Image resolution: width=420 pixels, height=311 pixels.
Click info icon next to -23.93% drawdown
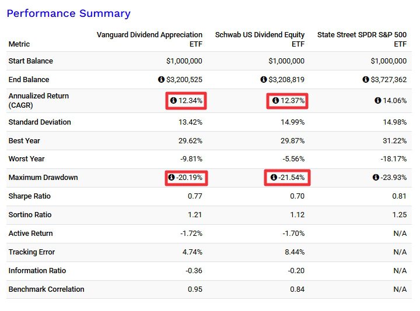(x=376, y=178)
